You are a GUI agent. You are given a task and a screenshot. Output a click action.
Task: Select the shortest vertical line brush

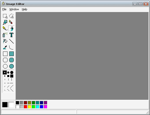[x=5, y=79]
